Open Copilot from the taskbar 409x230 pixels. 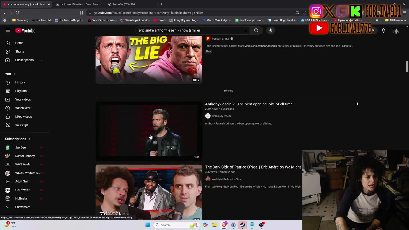(x=205, y=225)
